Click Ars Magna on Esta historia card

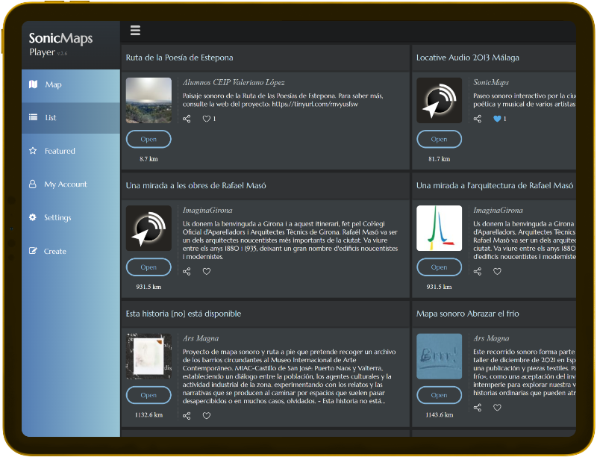pos(201,338)
